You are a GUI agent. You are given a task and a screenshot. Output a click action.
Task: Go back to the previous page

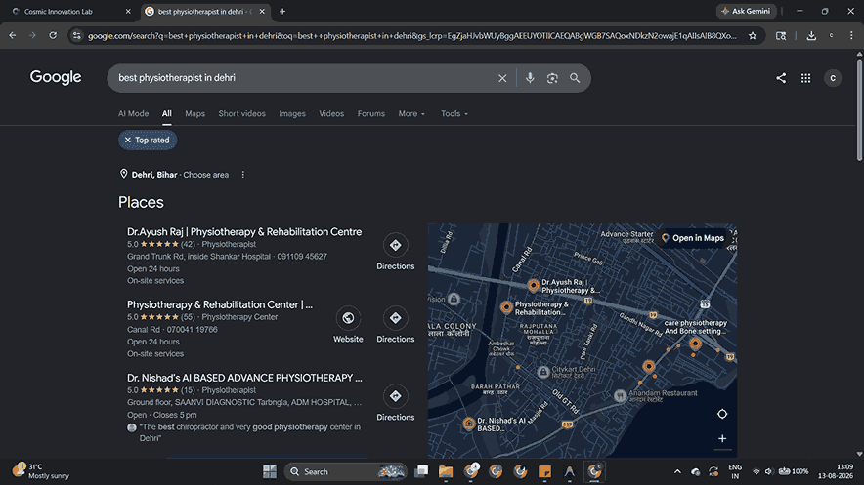point(12,36)
